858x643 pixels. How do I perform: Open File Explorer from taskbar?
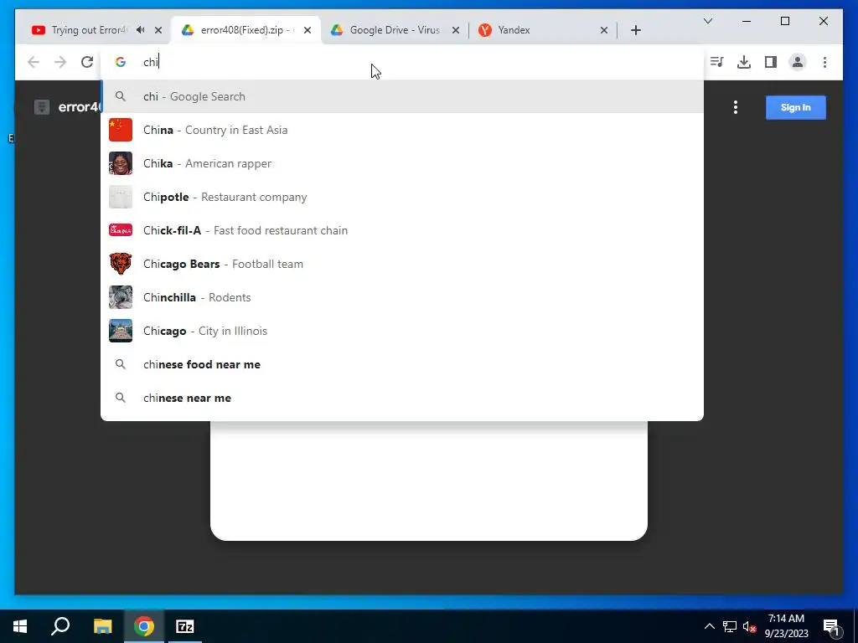[103, 626]
